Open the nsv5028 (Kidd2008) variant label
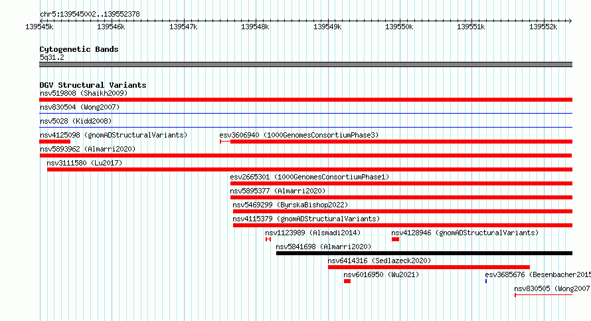Image resolution: width=591 pixels, height=321 pixels. (x=76, y=121)
